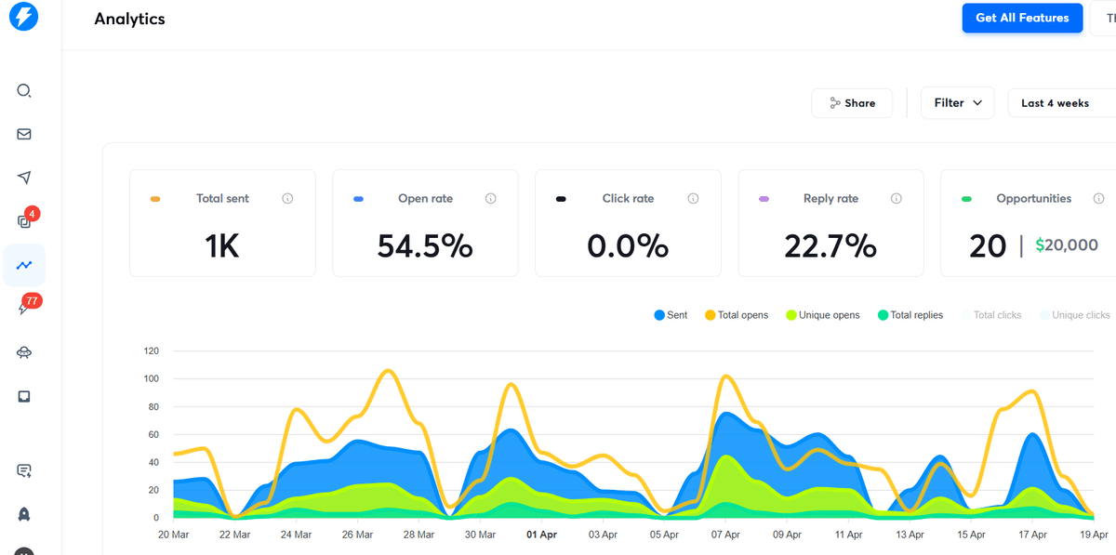Click the info icon beside Total sent
1116x555 pixels.
click(288, 198)
